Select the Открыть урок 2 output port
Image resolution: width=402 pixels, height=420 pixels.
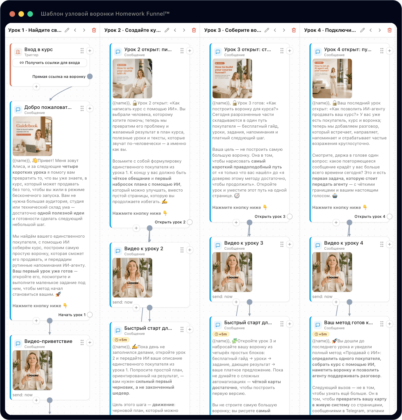[x=190, y=222]
